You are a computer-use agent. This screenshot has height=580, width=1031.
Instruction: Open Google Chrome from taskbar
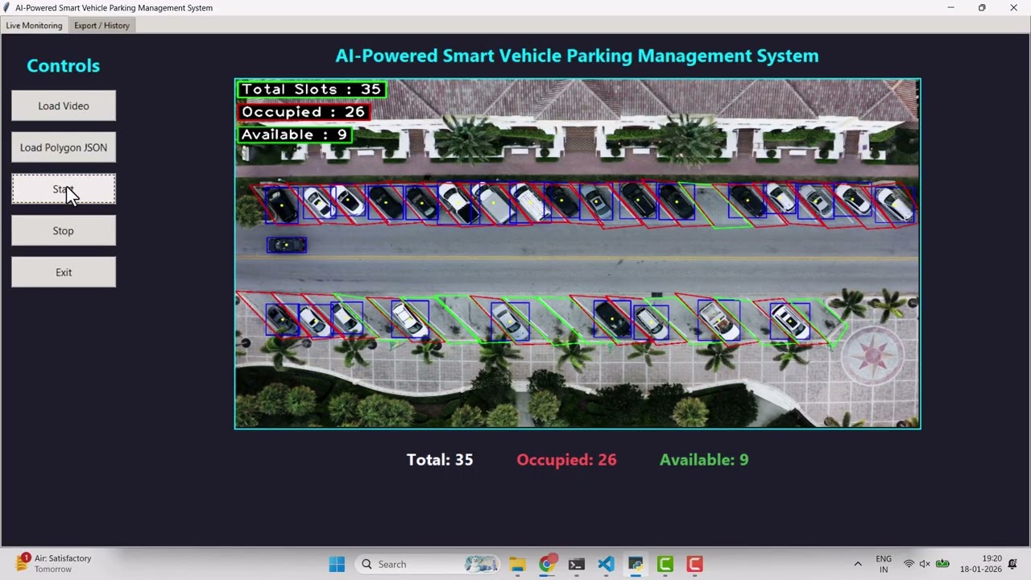[x=547, y=564]
